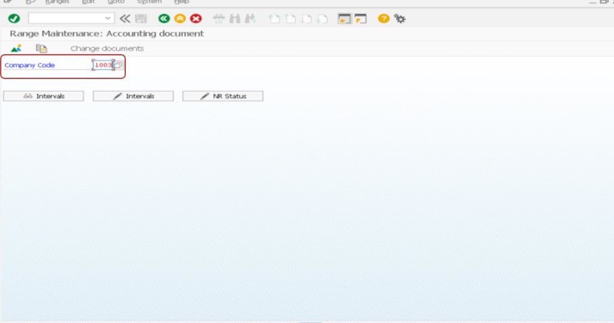614x323 pixels.
Task: Open the Help menu
Action: pos(181,2)
